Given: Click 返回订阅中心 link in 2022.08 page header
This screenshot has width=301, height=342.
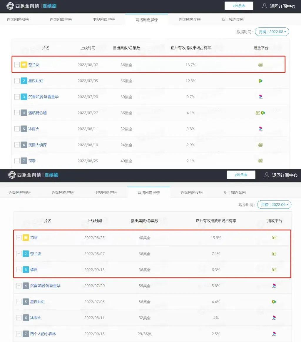Looking at the screenshot, I should click(282, 6).
